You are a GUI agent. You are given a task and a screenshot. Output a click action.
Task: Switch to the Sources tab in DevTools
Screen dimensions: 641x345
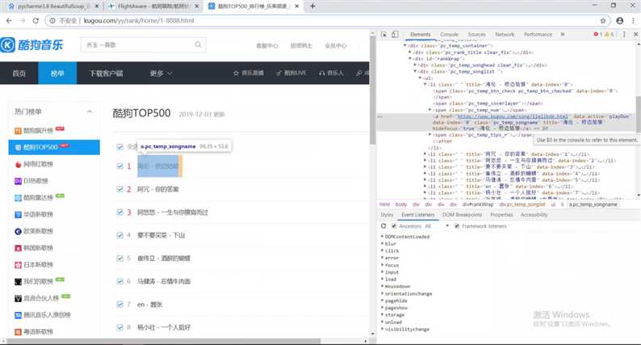476,35
